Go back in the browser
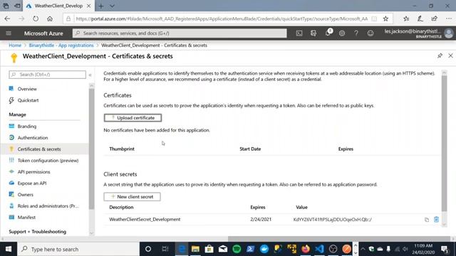 (7, 18)
